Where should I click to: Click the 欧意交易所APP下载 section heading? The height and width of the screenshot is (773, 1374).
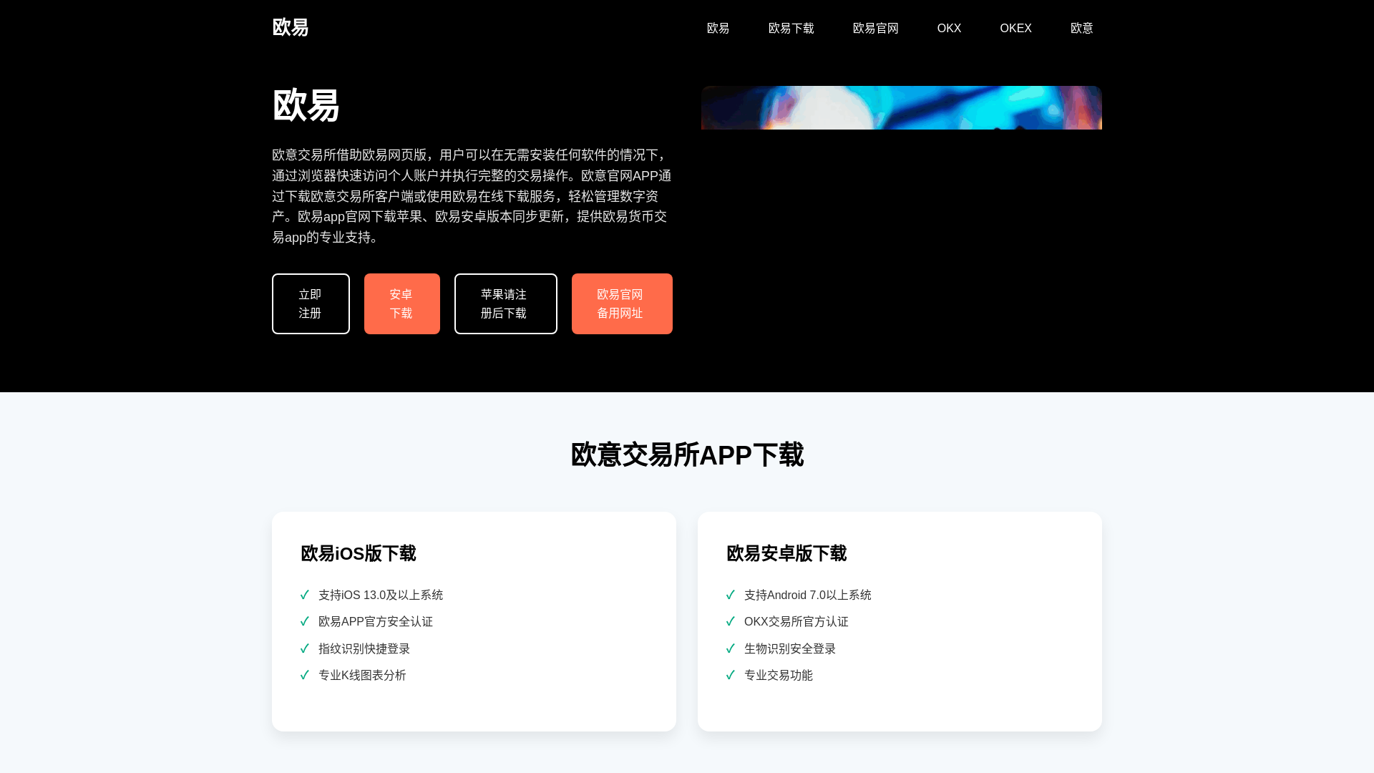click(687, 455)
